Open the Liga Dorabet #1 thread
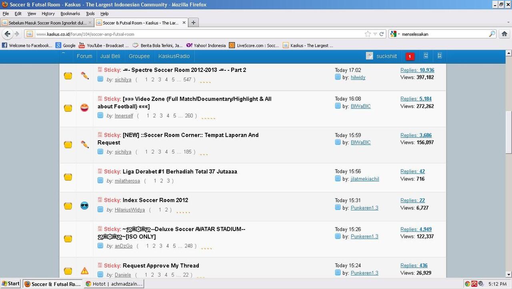Image resolution: width=512 pixels, height=289 pixels. pyautogui.click(x=180, y=171)
